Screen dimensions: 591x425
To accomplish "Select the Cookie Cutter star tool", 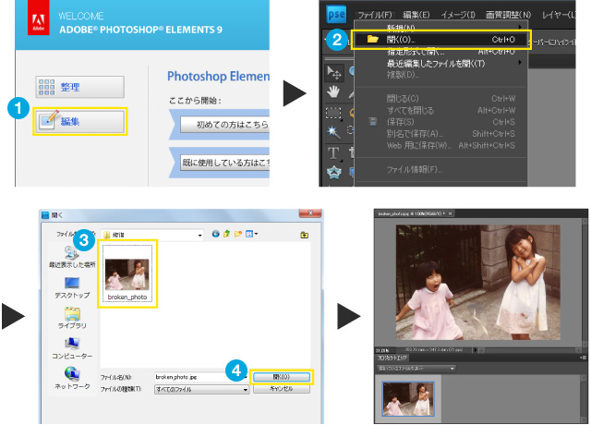I will pyautogui.click(x=333, y=173).
